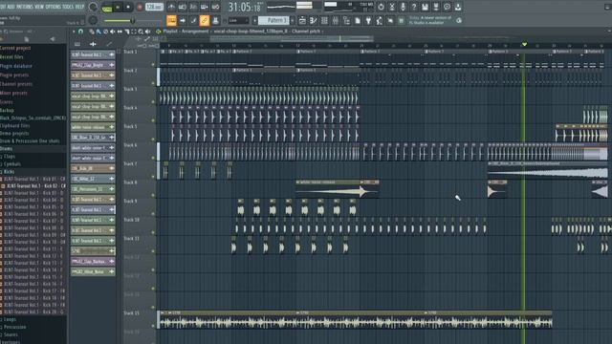Select the playlist Slice tool
612x344 pixels.
126,32
